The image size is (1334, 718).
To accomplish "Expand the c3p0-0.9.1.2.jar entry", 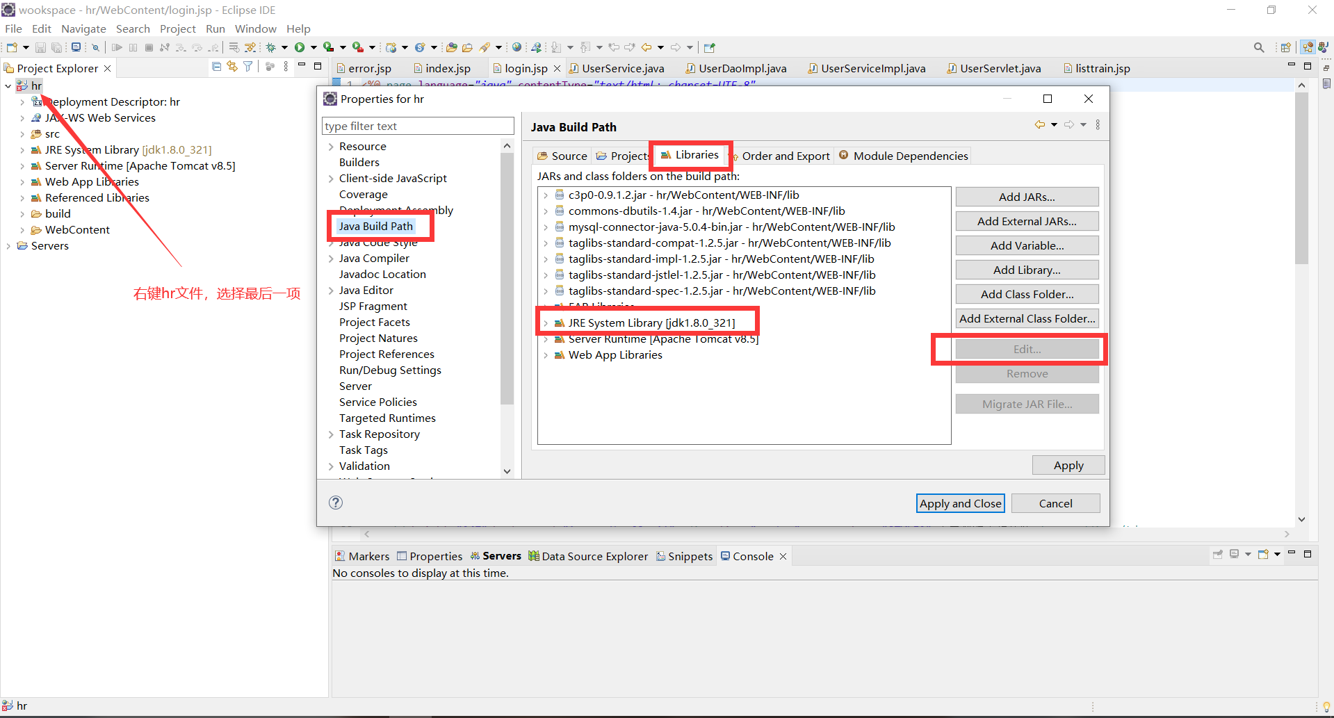I will [x=546, y=195].
